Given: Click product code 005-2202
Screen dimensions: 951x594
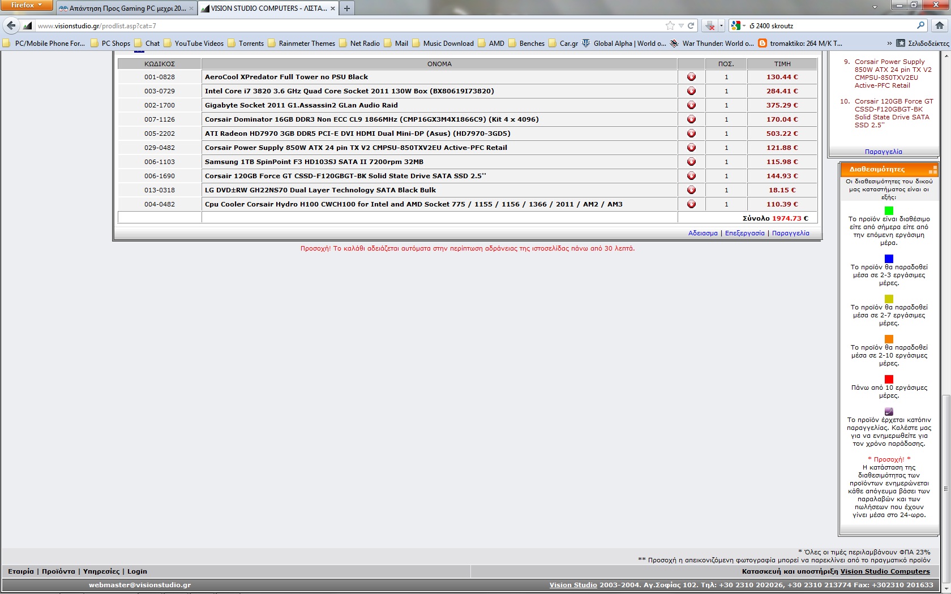Looking at the screenshot, I should point(160,134).
